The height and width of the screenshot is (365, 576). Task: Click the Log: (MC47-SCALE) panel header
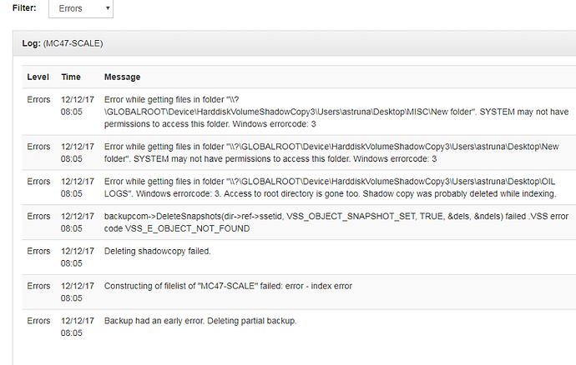pyautogui.click(x=294, y=43)
